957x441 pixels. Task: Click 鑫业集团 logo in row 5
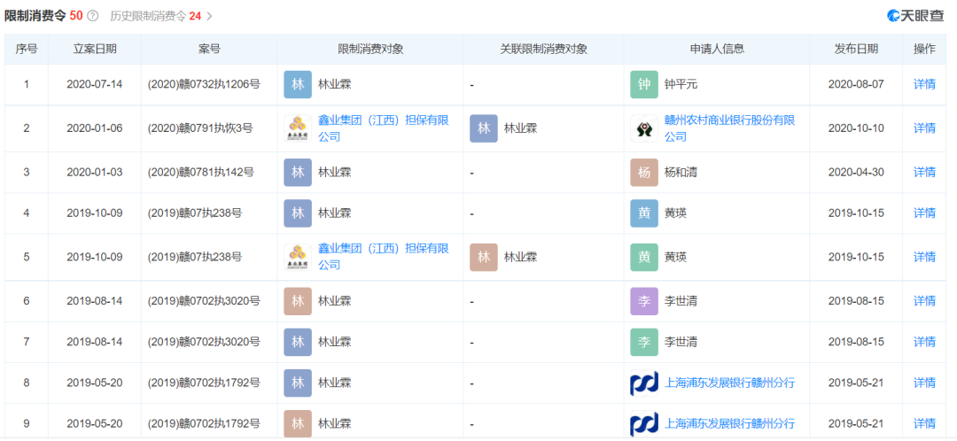(x=298, y=258)
